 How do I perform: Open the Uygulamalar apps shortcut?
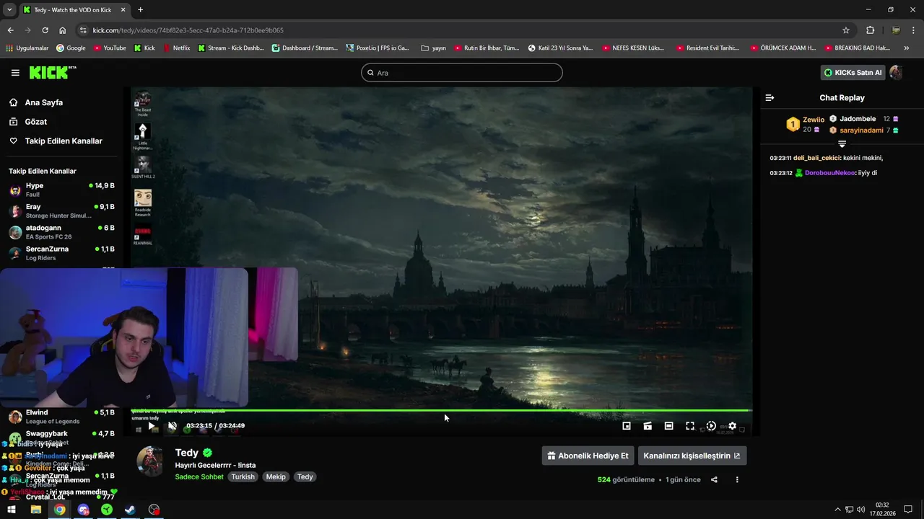(27, 48)
